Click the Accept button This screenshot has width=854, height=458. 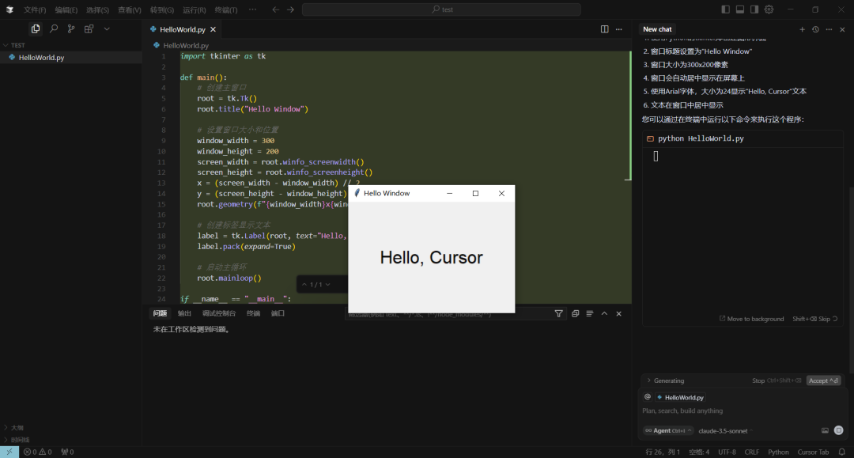pos(823,380)
